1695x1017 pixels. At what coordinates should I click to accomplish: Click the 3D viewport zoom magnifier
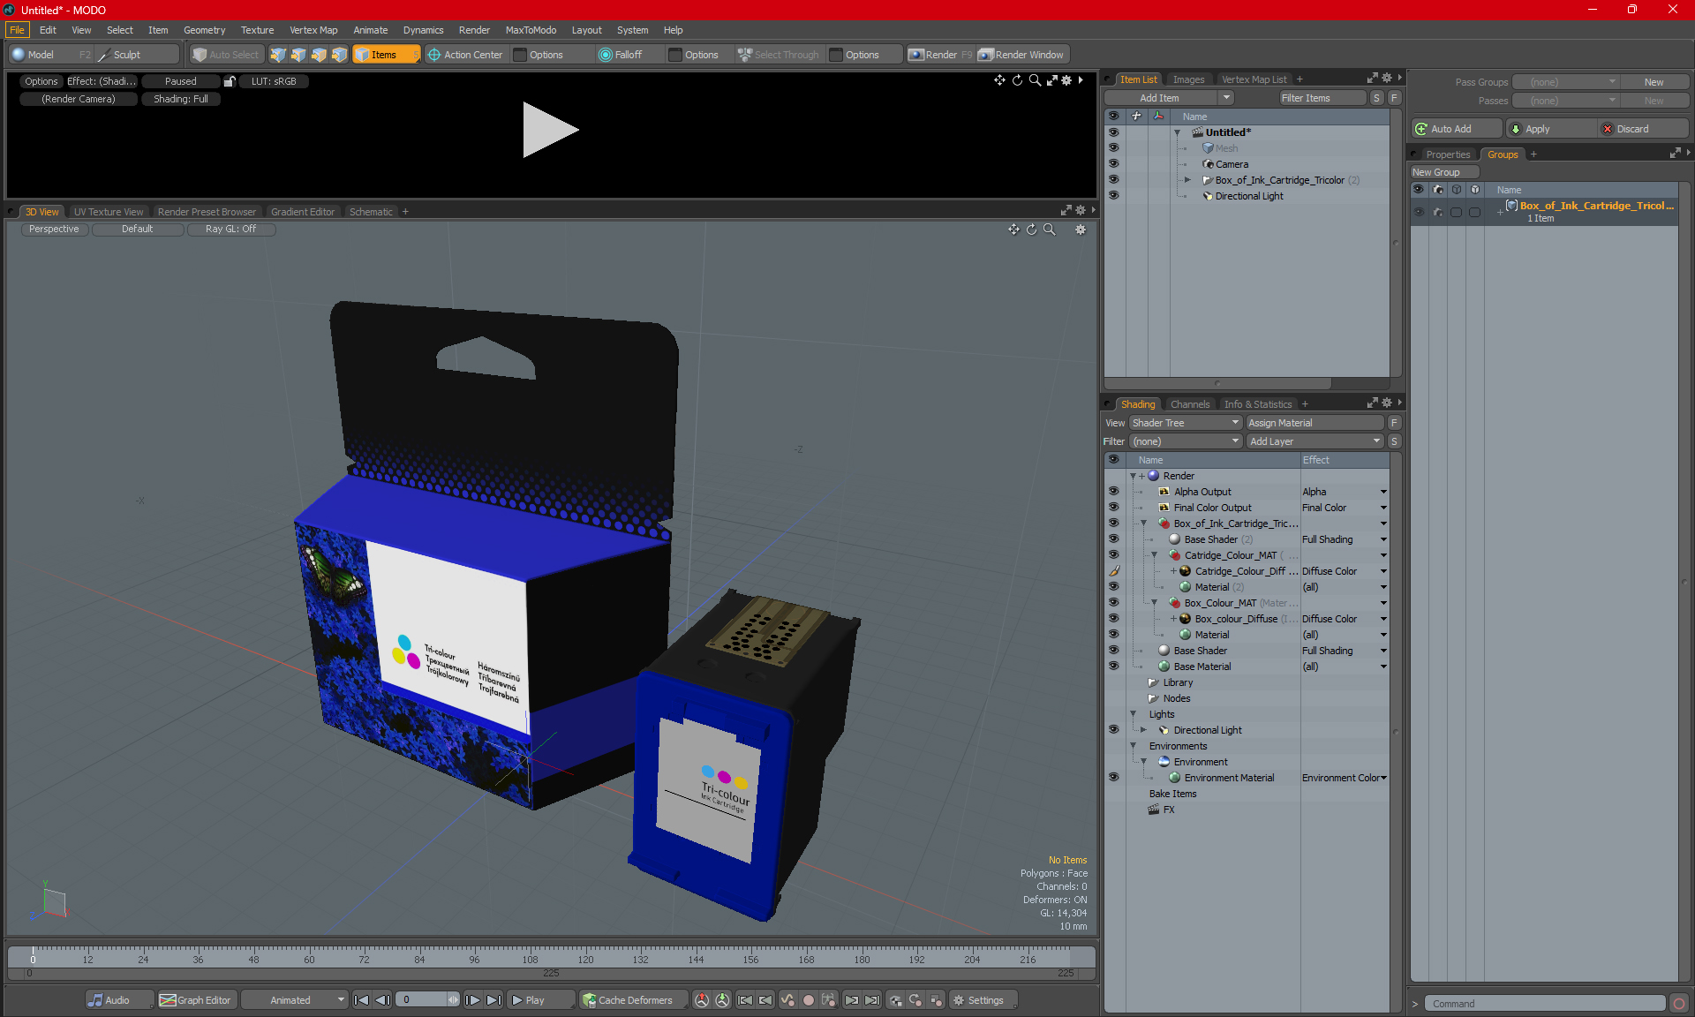(1049, 230)
